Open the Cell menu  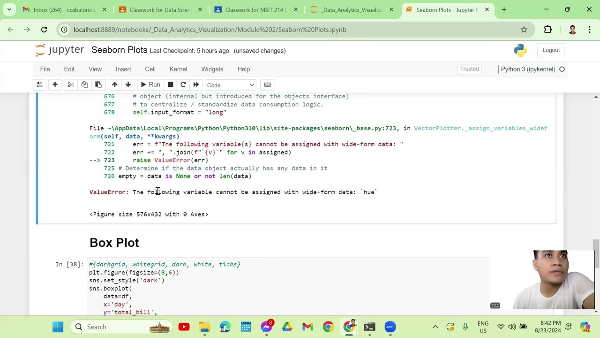(x=150, y=69)
